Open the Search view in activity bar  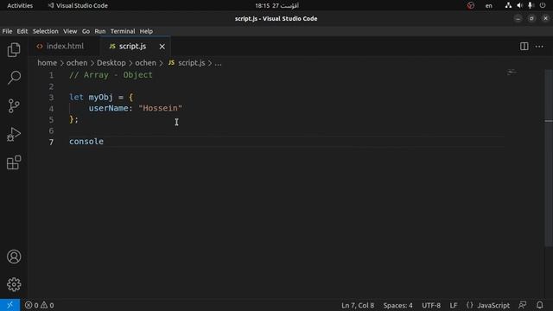click(14, 78)
